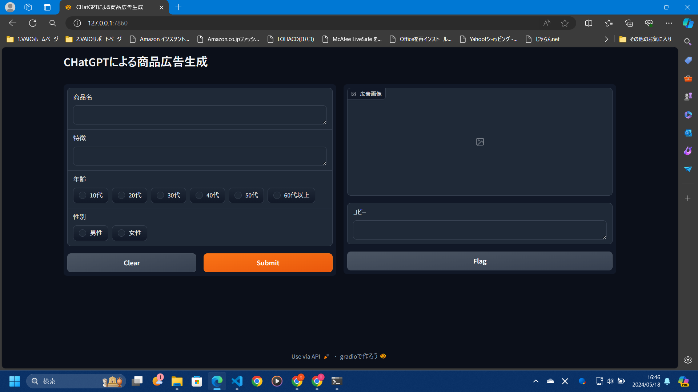The height and width of the screenshot is (392, 698).
Task: Expand bookmarks bar overflow chevron
Action: (606, 39)
